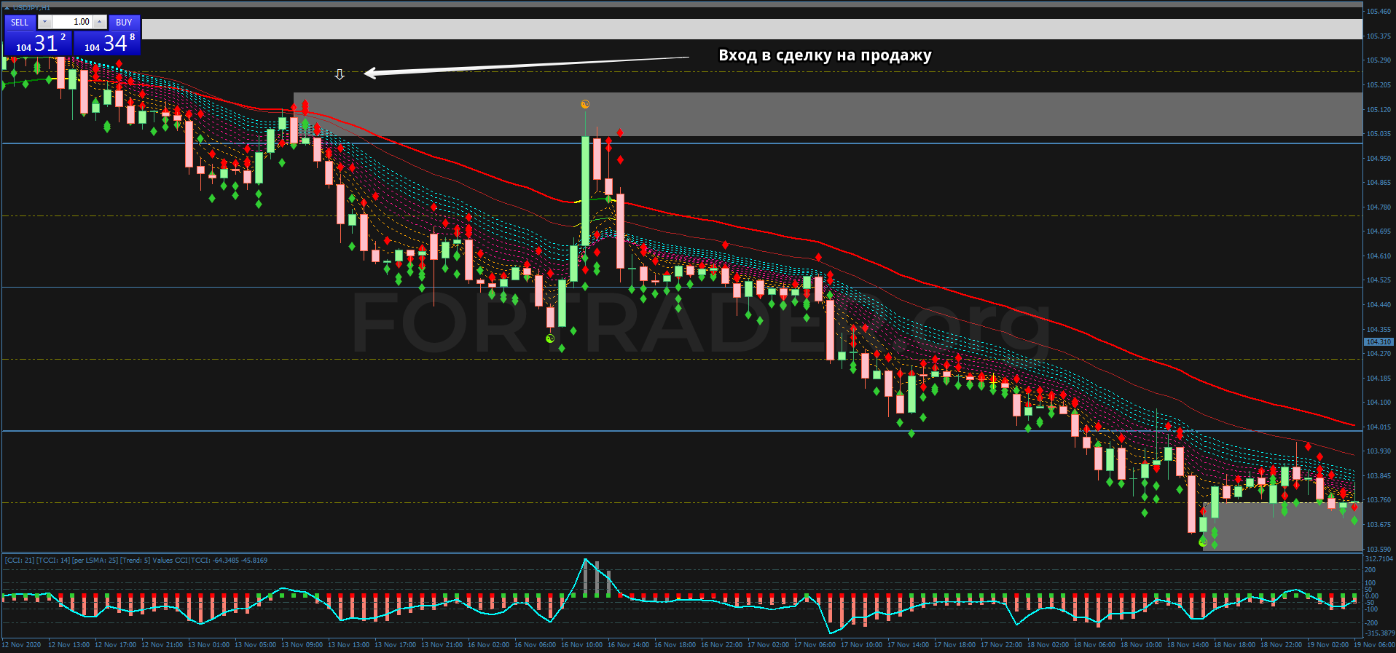Select the 'Вход в сделку на продажу' text label
This screenshot has width=1396, height=653.
coord(825,55)
